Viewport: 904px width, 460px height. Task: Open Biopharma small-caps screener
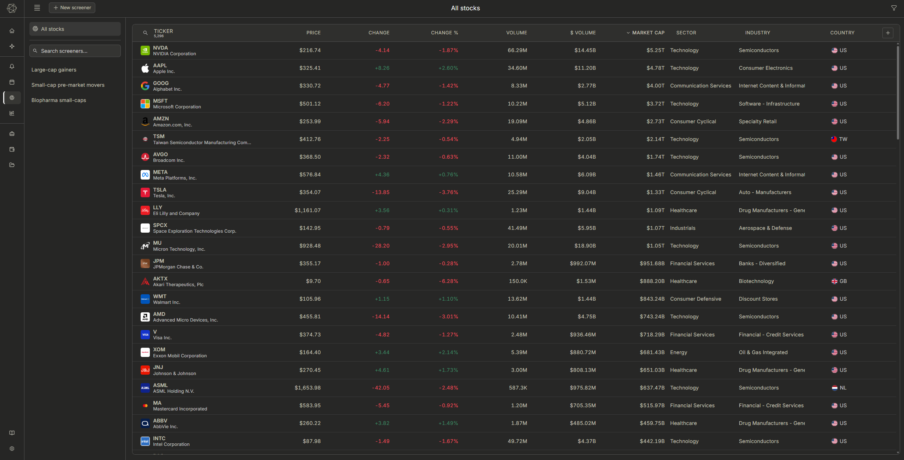click(x=59, y=100)
